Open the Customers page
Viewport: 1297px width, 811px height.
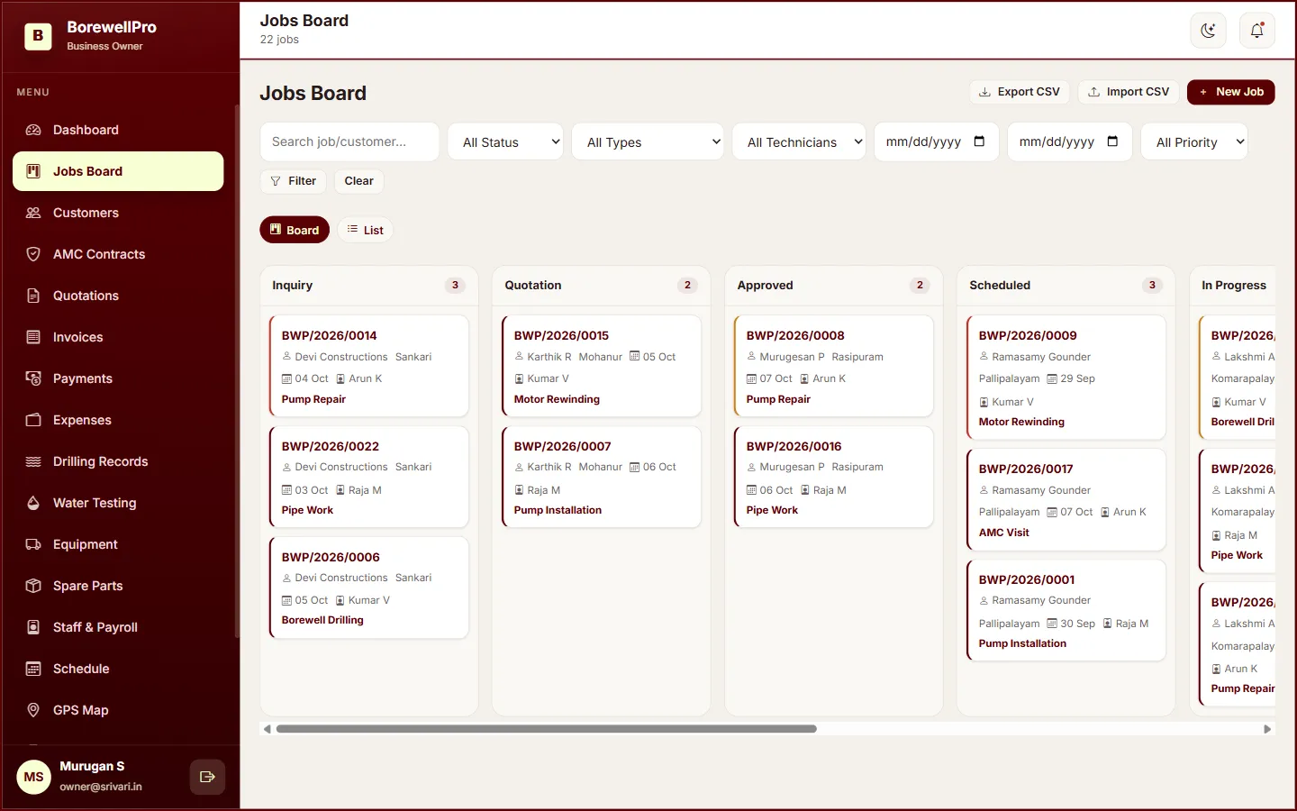pyautogui.click(x=118, y=213)
